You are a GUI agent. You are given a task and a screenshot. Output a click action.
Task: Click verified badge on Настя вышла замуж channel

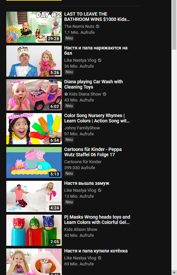[99, 190]
